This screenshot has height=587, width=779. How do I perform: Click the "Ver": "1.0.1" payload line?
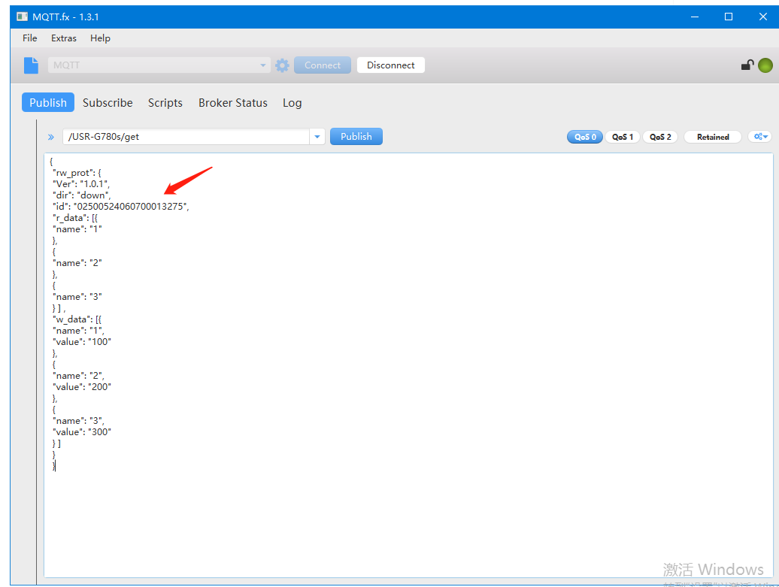point(81,184)
